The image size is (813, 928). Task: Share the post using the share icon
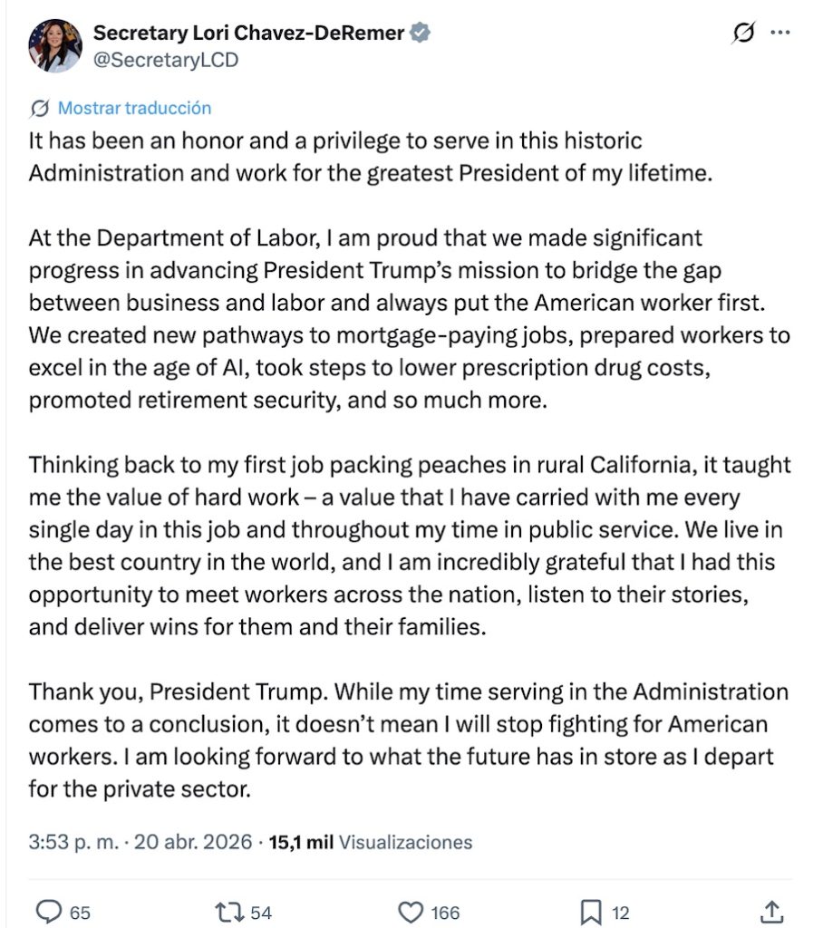[x=771, y=912]
